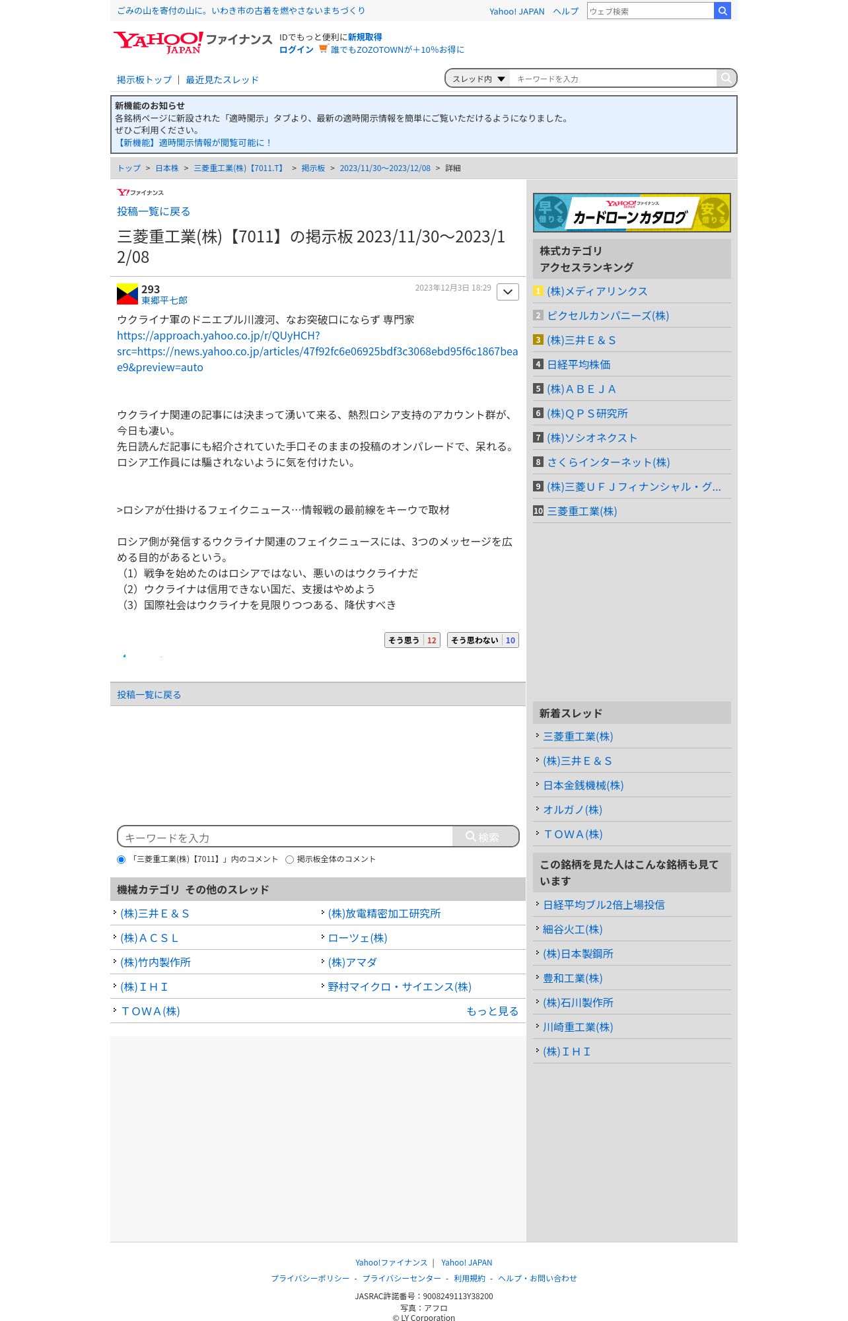848x1321 pixels.
Task: Click the thread keyword input at top
Action: [614, 79]
